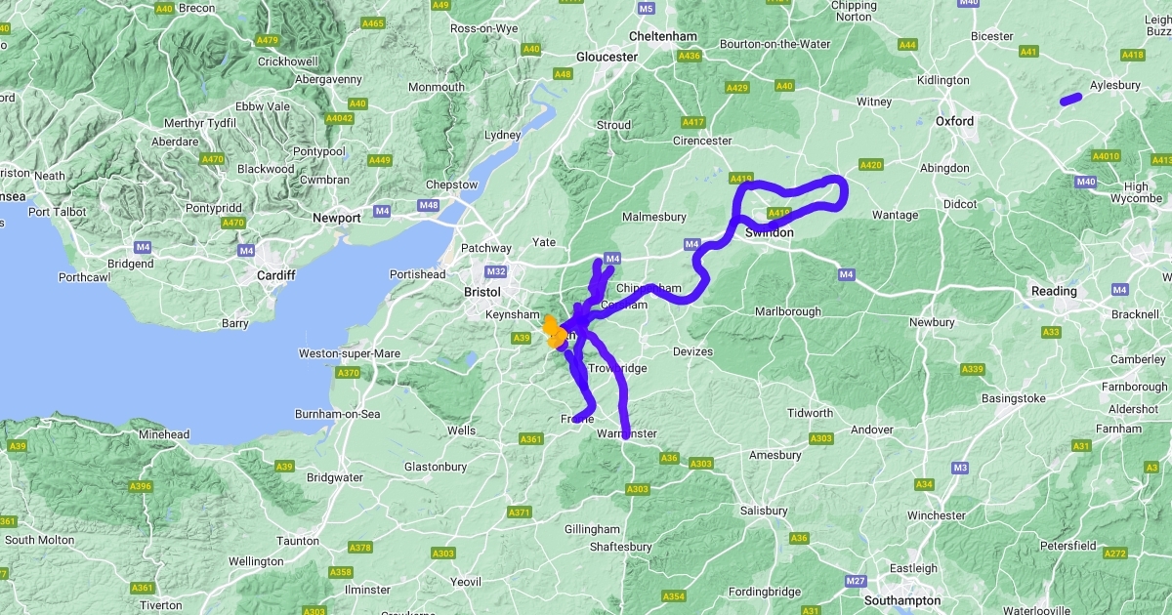This screenshot has height=615, width=1172.
Task: Select the A339 shield near Basingstoke
Action: click(973, 369)
